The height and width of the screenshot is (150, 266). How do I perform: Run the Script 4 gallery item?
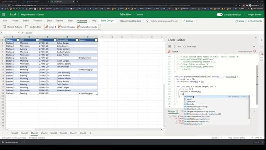click(x=51, y=27)
